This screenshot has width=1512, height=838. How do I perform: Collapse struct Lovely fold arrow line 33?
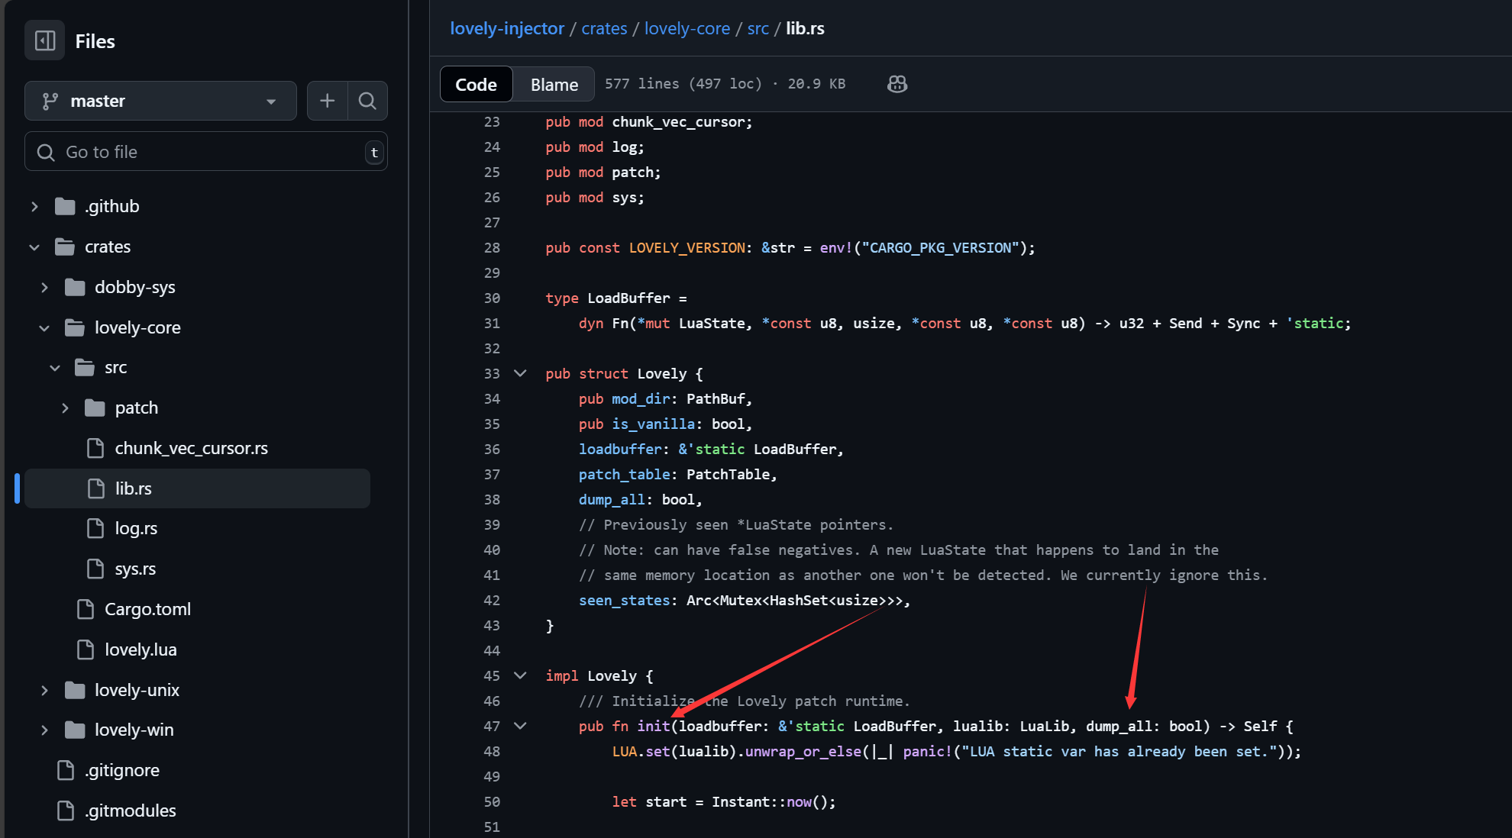tap(520, 373)
